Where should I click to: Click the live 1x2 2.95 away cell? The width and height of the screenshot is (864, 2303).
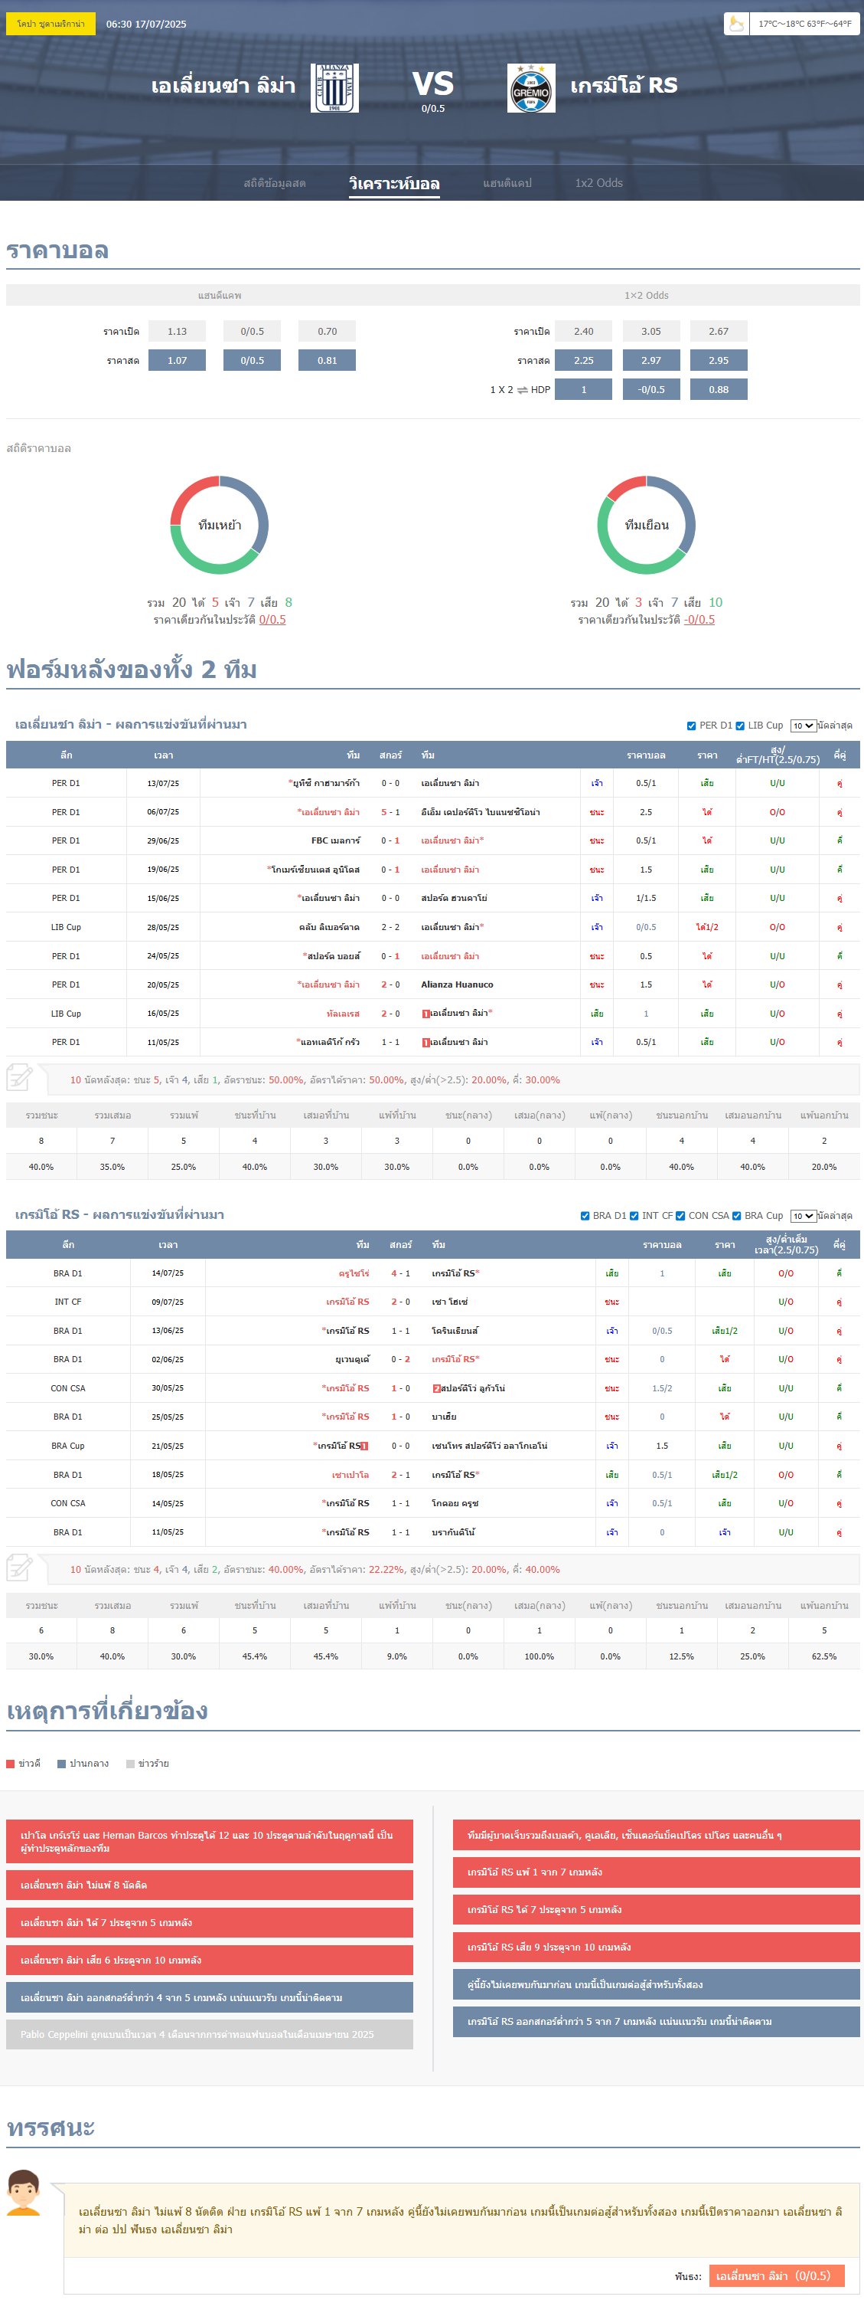click(719, 360)
